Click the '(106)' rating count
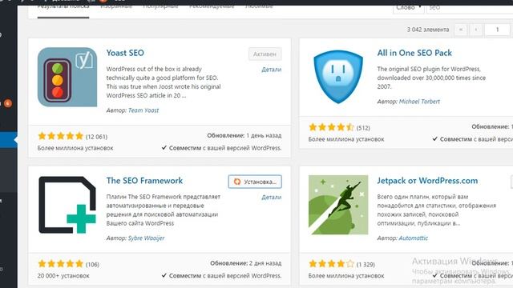 coord(92,264)
